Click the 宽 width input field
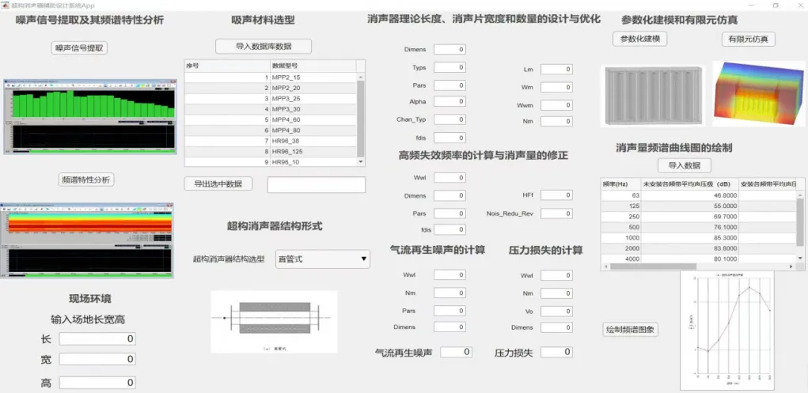The width and height of the screenshot is (808, 393). point(97,359)
